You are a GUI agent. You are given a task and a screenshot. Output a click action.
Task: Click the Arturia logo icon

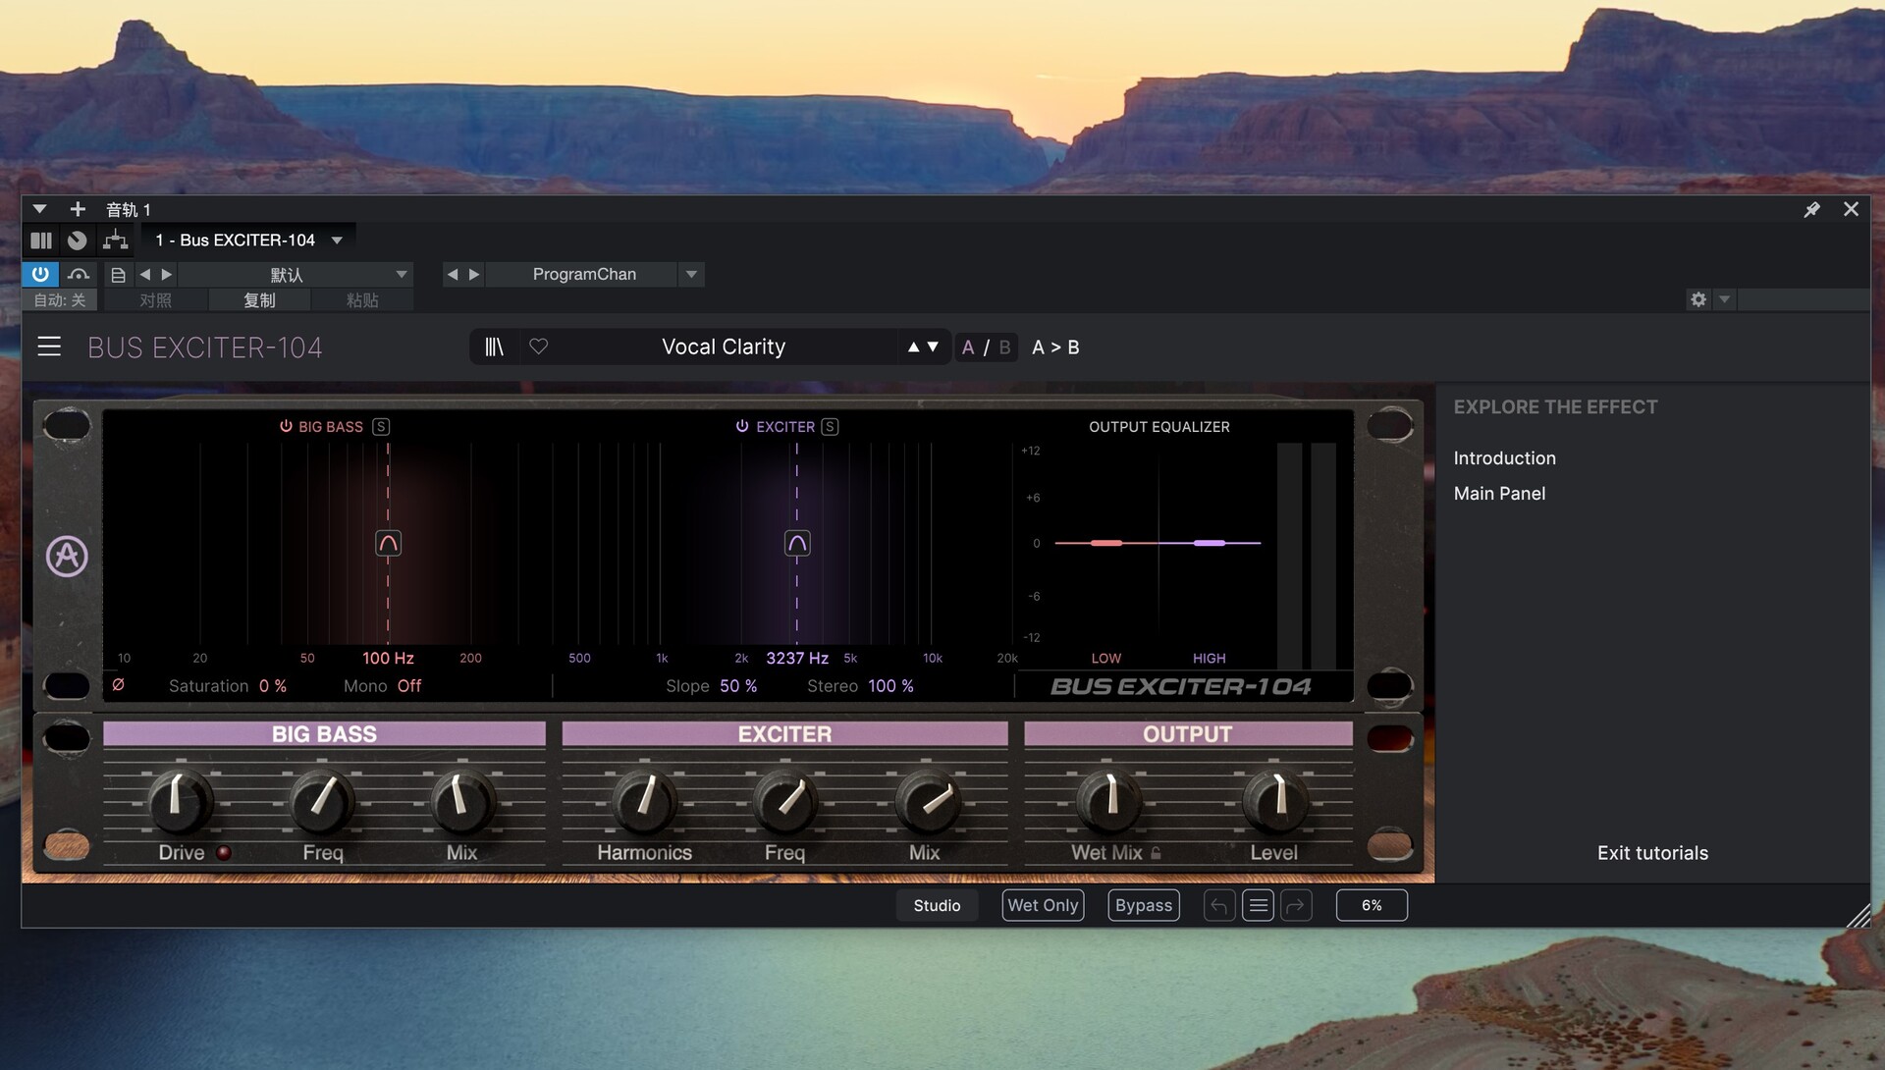coord(67,557)
